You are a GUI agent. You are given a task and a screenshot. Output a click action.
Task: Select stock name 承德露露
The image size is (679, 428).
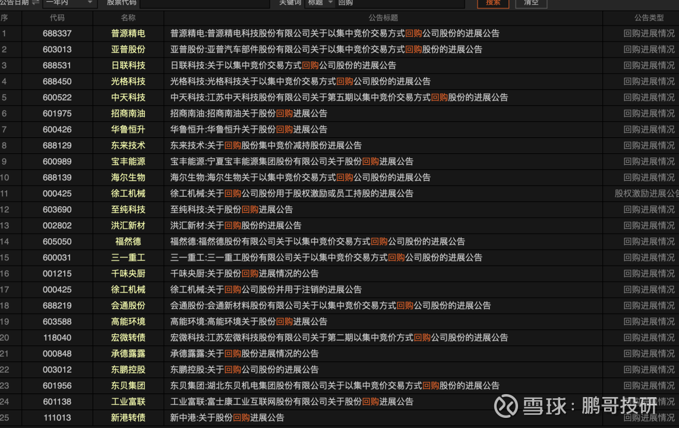[128, 354]
